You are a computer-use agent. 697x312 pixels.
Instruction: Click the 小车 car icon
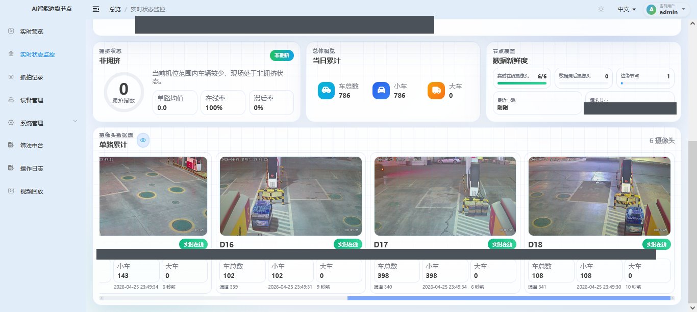pos(381,91)
